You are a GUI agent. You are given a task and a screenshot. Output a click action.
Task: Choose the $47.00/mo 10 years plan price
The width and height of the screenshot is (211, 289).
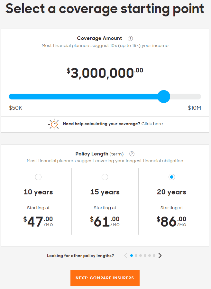tap(38, 221)
